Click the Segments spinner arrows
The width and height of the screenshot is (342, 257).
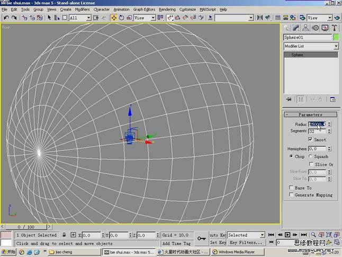tap(329, 131)
